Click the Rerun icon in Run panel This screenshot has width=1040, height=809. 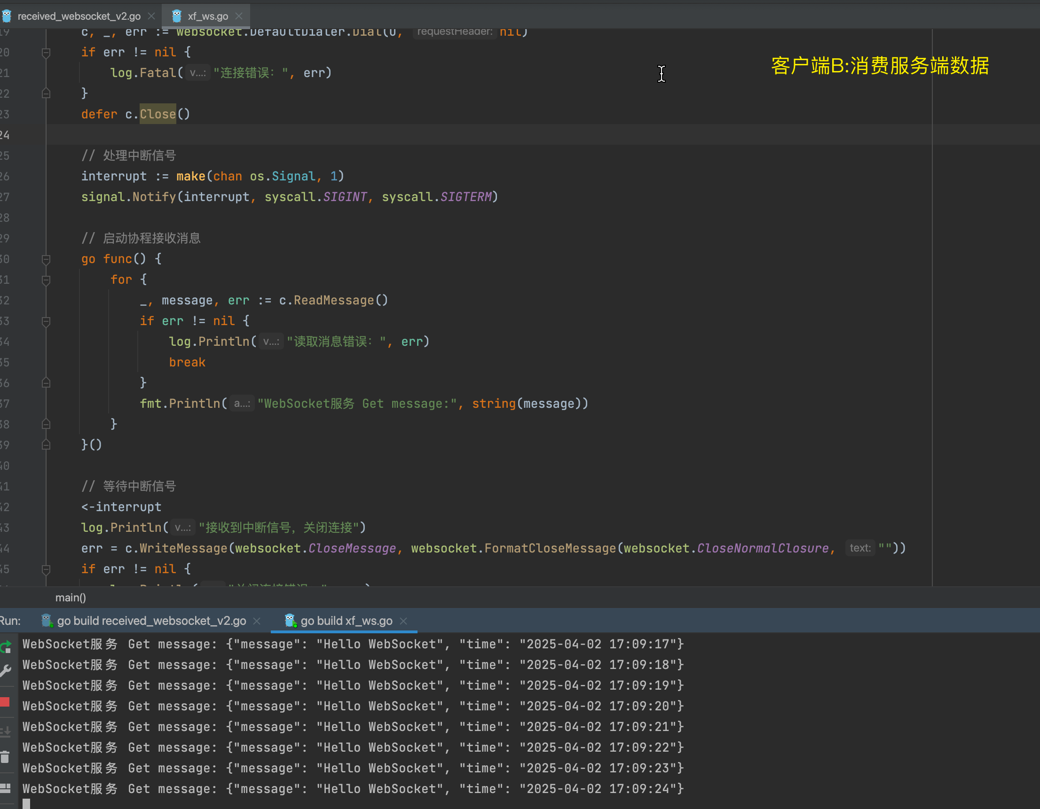click(x=5, y=647)
